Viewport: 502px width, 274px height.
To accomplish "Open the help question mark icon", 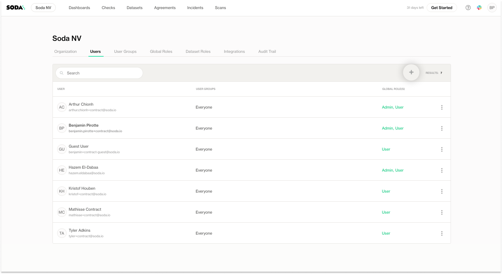I will (x=468, y=8).
